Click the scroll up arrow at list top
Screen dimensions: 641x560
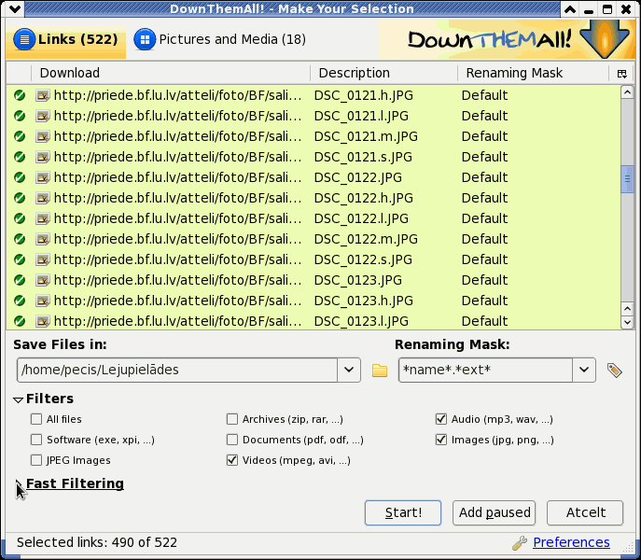(627, 92)
